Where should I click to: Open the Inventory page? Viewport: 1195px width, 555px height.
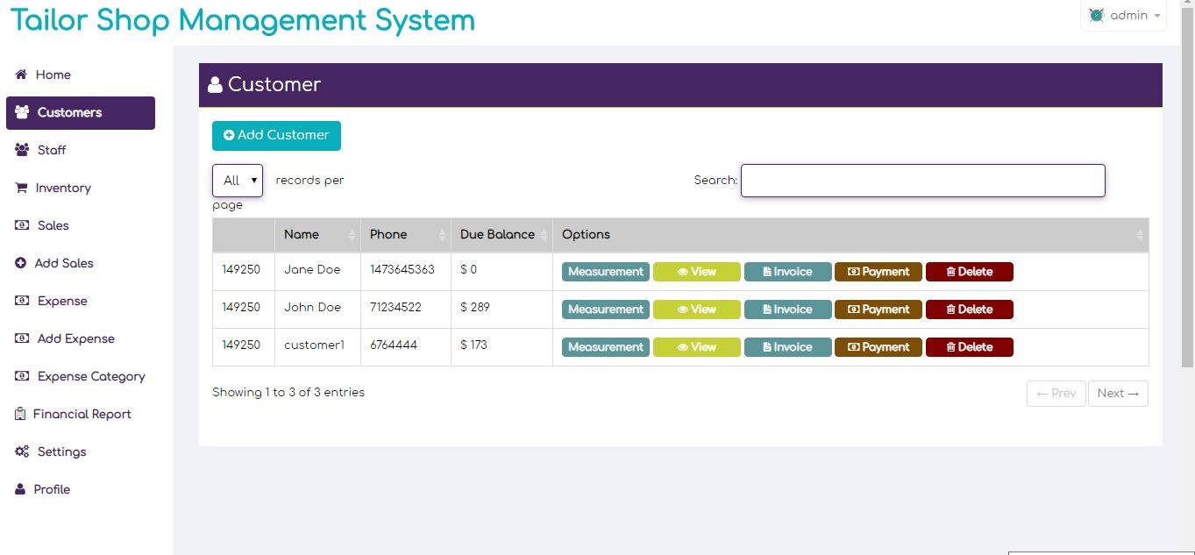(53, 188)
